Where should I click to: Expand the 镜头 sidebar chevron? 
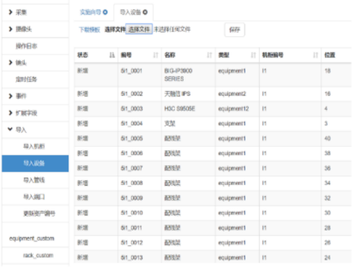click(x=10, y=62)
